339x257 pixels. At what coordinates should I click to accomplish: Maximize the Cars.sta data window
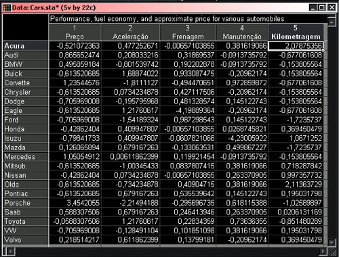coord(322,7)
